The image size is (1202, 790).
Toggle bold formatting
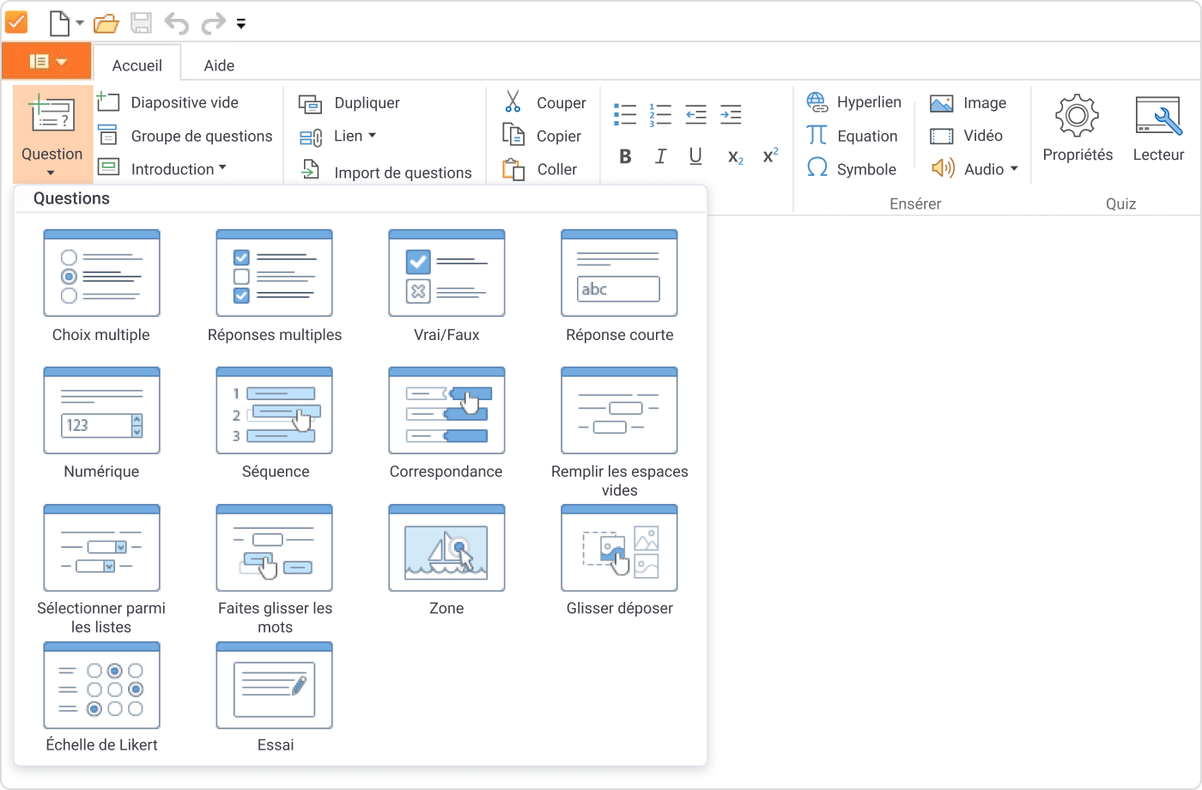click(625, 156)
